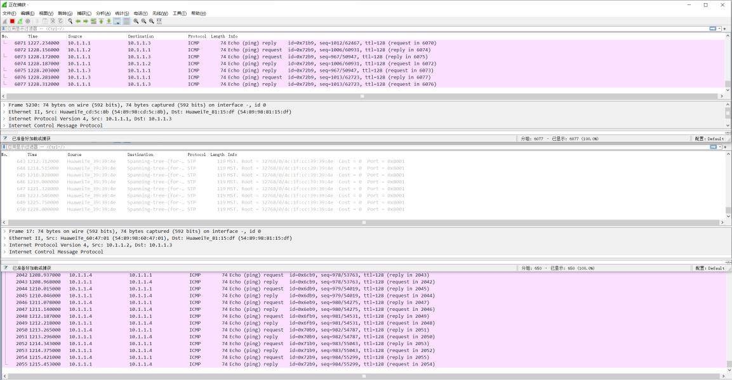The height and width of the screenshot is (380, 732).
Task: Expand IPv4 details with Src 10.1.1.1
Action: click(4, 119)
